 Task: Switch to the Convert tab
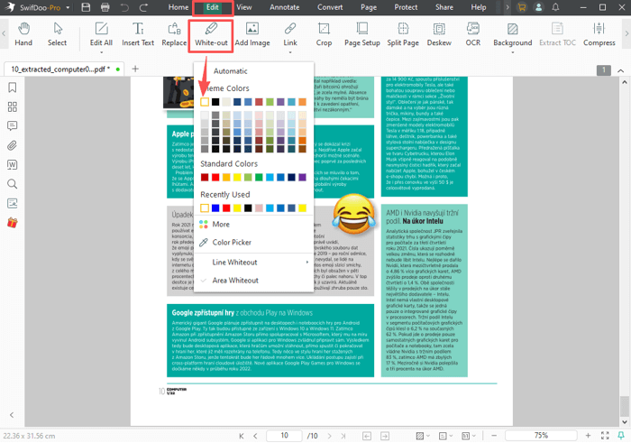330,7
